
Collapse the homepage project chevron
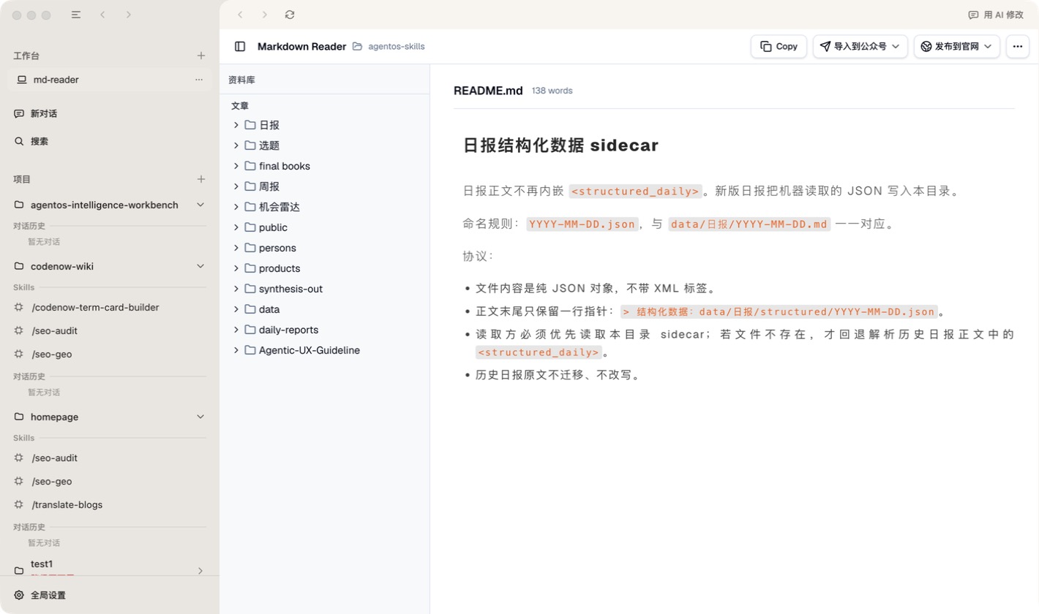coord(200,417)
